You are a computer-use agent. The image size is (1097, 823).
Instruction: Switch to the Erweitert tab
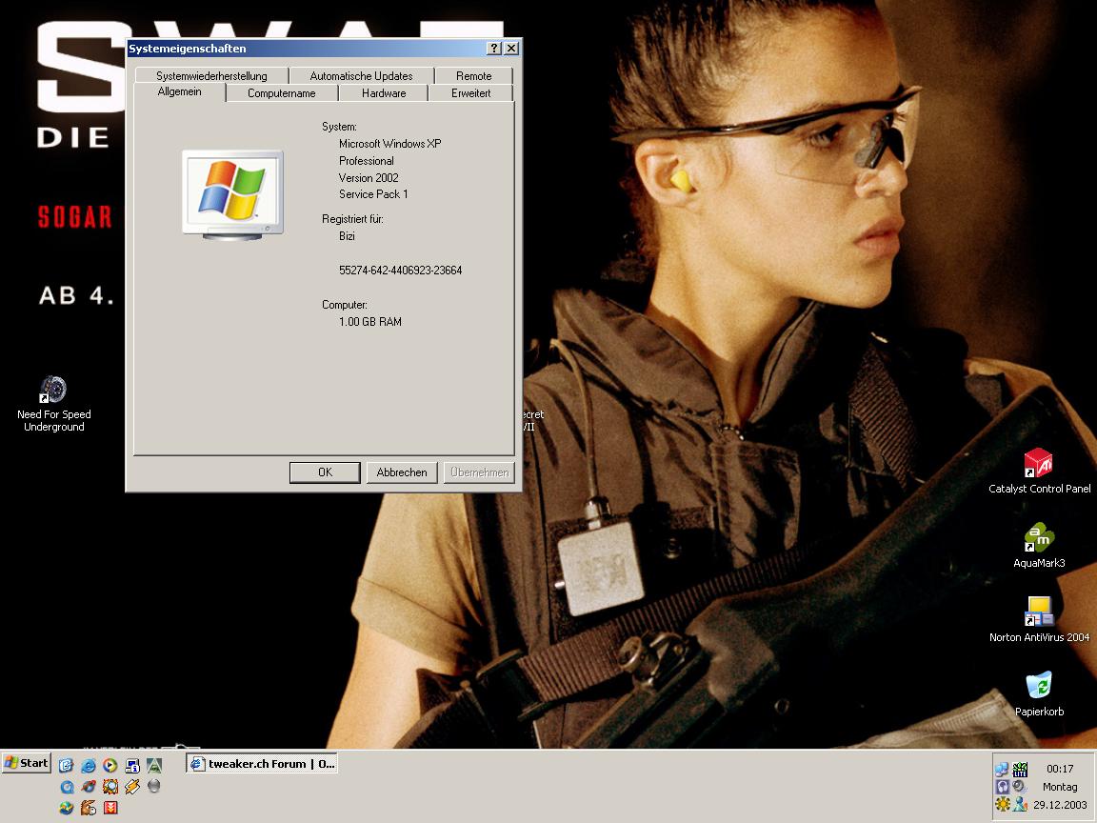[x=470, y=93]
